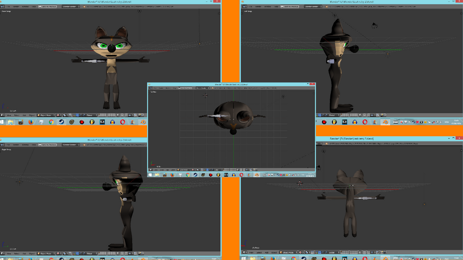Select the fox model in front view

[x=111, y=68]
